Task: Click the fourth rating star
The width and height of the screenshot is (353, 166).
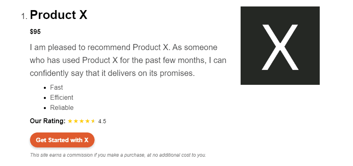Action: 87,121
